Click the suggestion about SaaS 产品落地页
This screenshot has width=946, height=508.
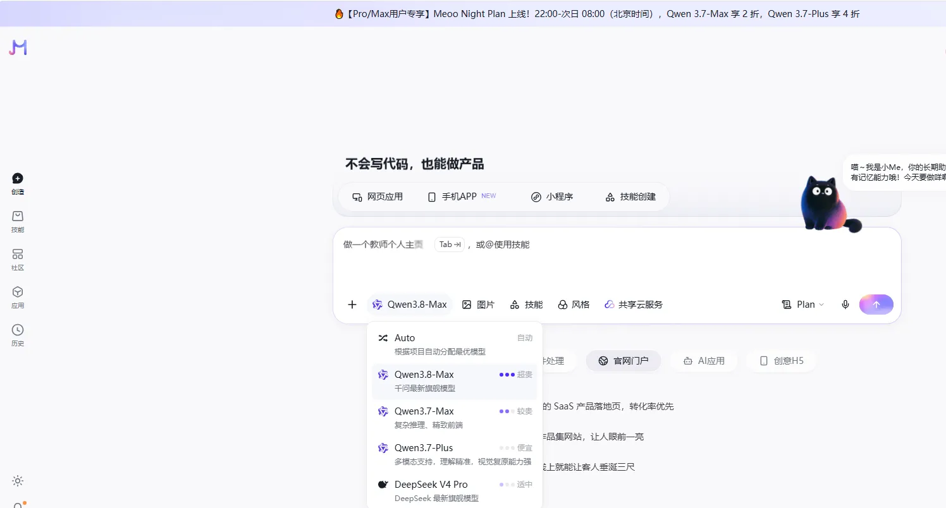[608, 406]
